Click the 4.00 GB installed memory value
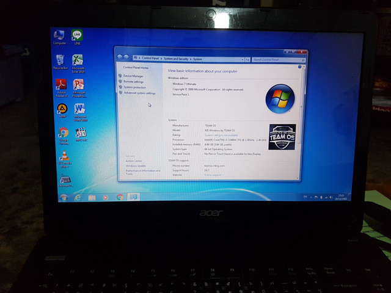The image size is (391, 293). pos(218,145)
